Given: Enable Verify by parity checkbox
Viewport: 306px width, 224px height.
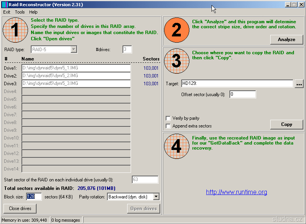Looking at the screenshot, I should coord(168,118).
